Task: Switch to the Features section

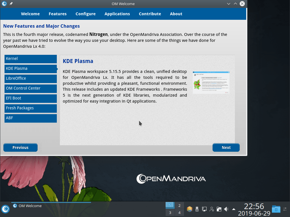Action: [x=58, y=14]
